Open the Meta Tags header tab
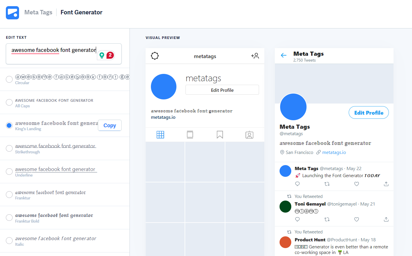 click(38, 12)
